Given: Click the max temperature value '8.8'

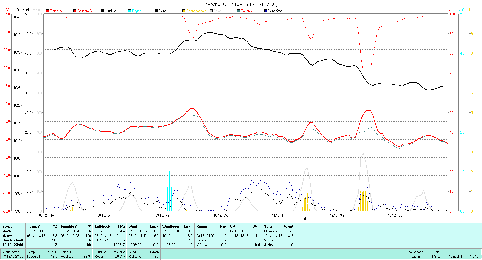Looking at the screenshot, I should point(55,236).
